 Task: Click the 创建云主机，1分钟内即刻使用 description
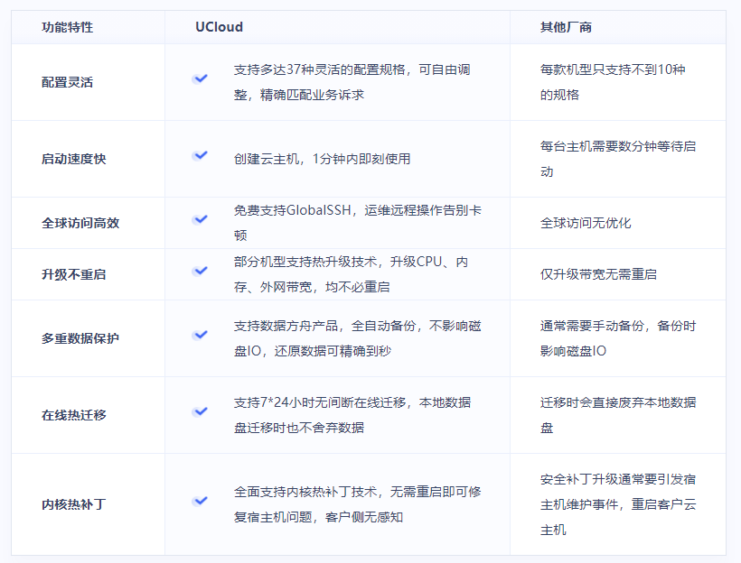[x=322, y=159]
